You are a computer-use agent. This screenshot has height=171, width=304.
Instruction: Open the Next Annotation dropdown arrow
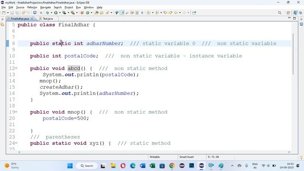point(153,13)
